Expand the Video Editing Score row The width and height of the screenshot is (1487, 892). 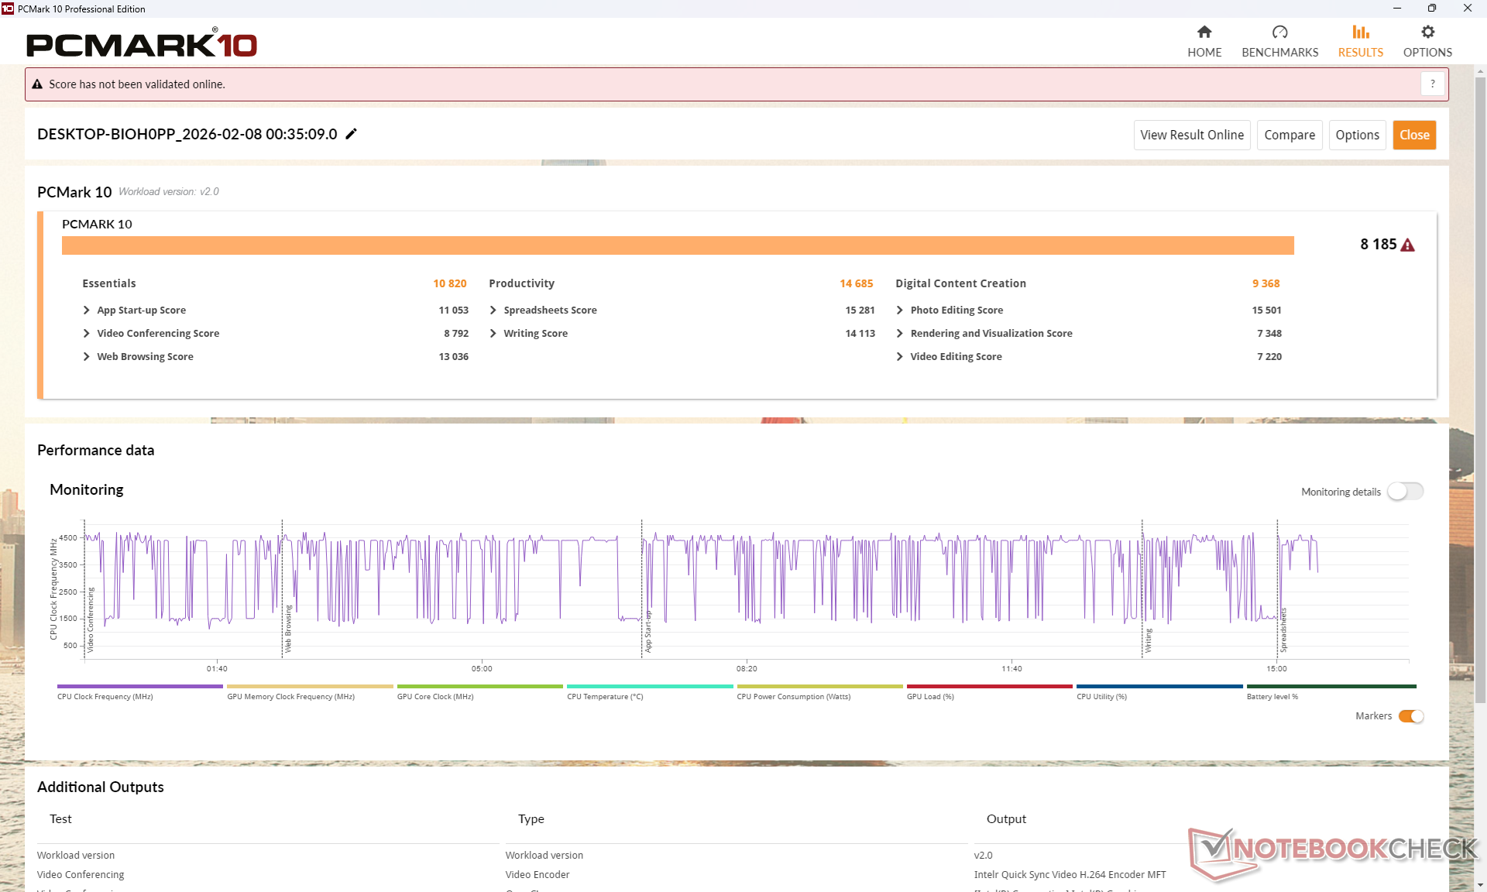(899, 357)
